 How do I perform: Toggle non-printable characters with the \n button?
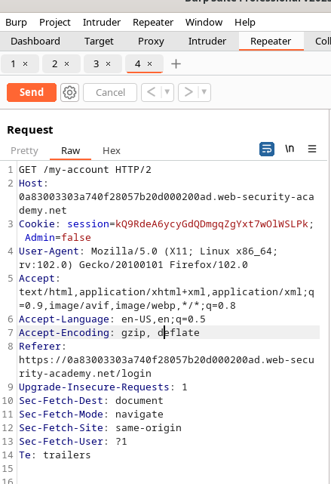[290, 149]
